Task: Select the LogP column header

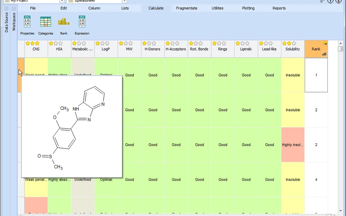Action: tap(106, 49)
